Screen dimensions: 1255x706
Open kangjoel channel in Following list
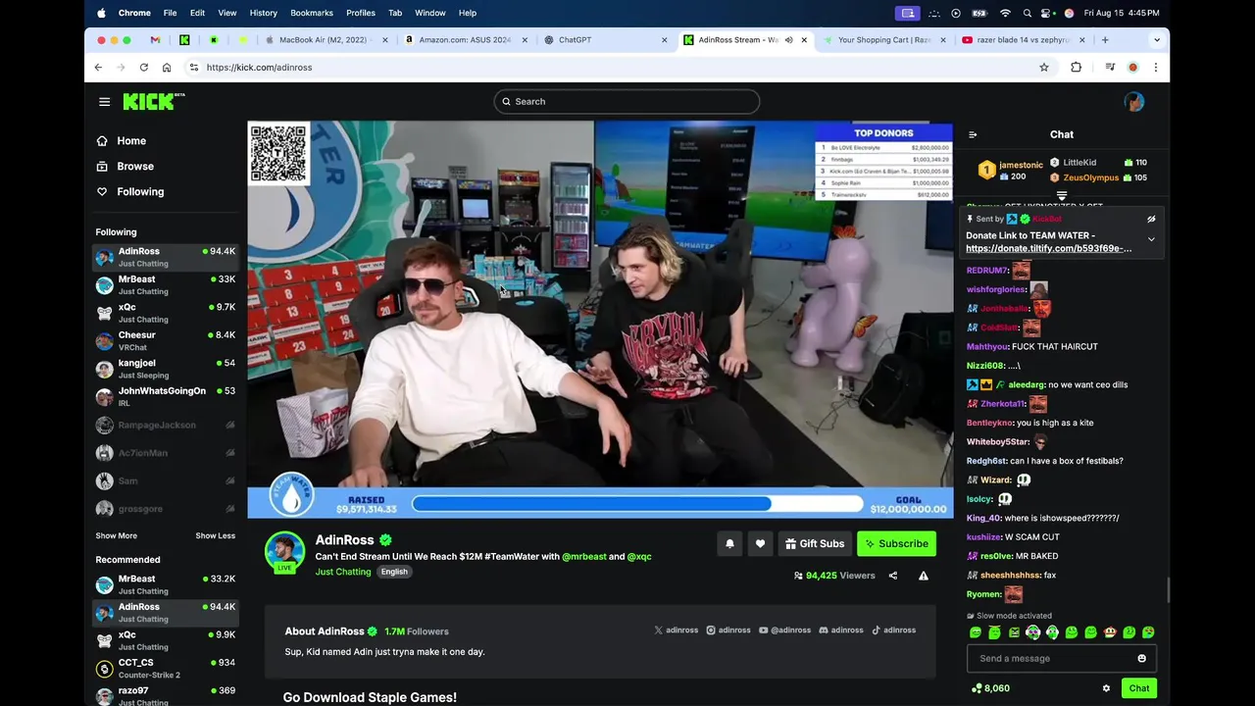[x=165, y=369]
